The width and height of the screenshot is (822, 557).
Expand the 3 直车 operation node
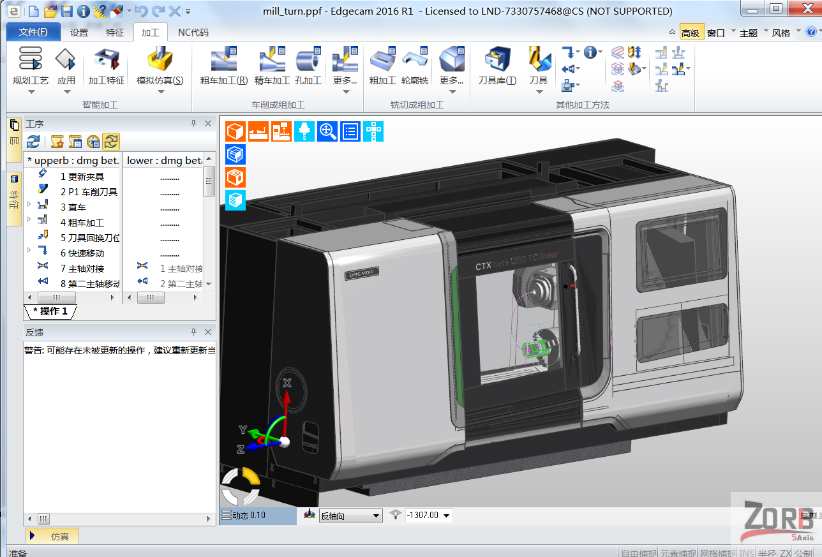coord(29,204)
